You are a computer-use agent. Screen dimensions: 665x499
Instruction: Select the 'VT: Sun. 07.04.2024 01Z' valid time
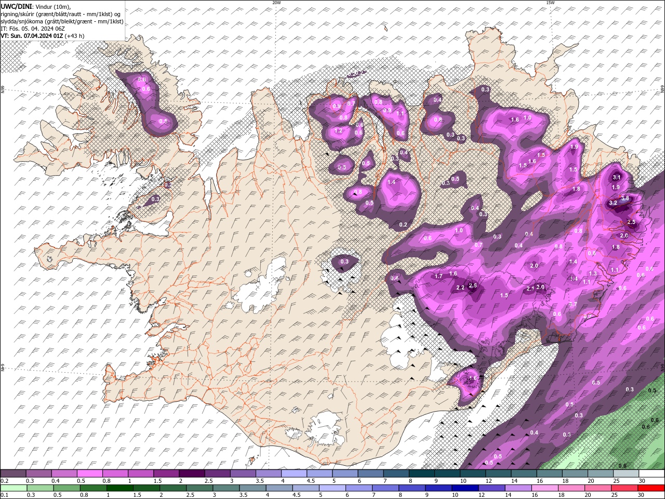32,36
